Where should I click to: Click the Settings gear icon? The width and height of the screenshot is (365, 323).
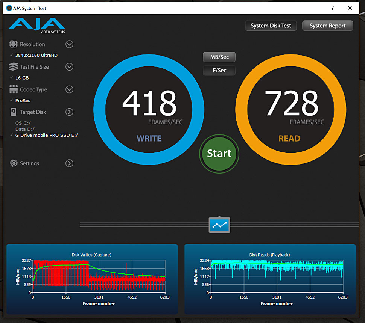click(14, 163)
